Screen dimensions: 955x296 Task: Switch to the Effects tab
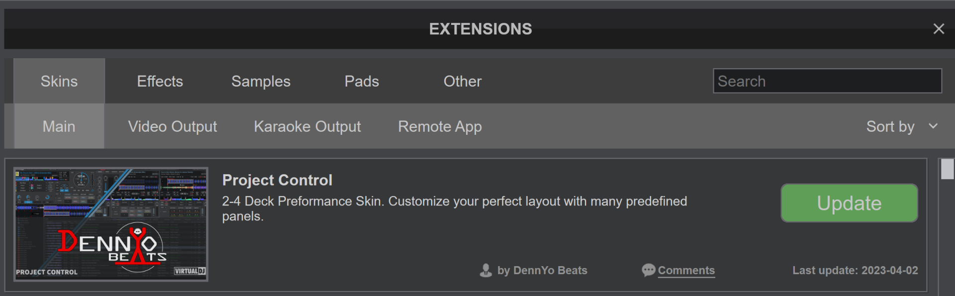pos(160,81)
